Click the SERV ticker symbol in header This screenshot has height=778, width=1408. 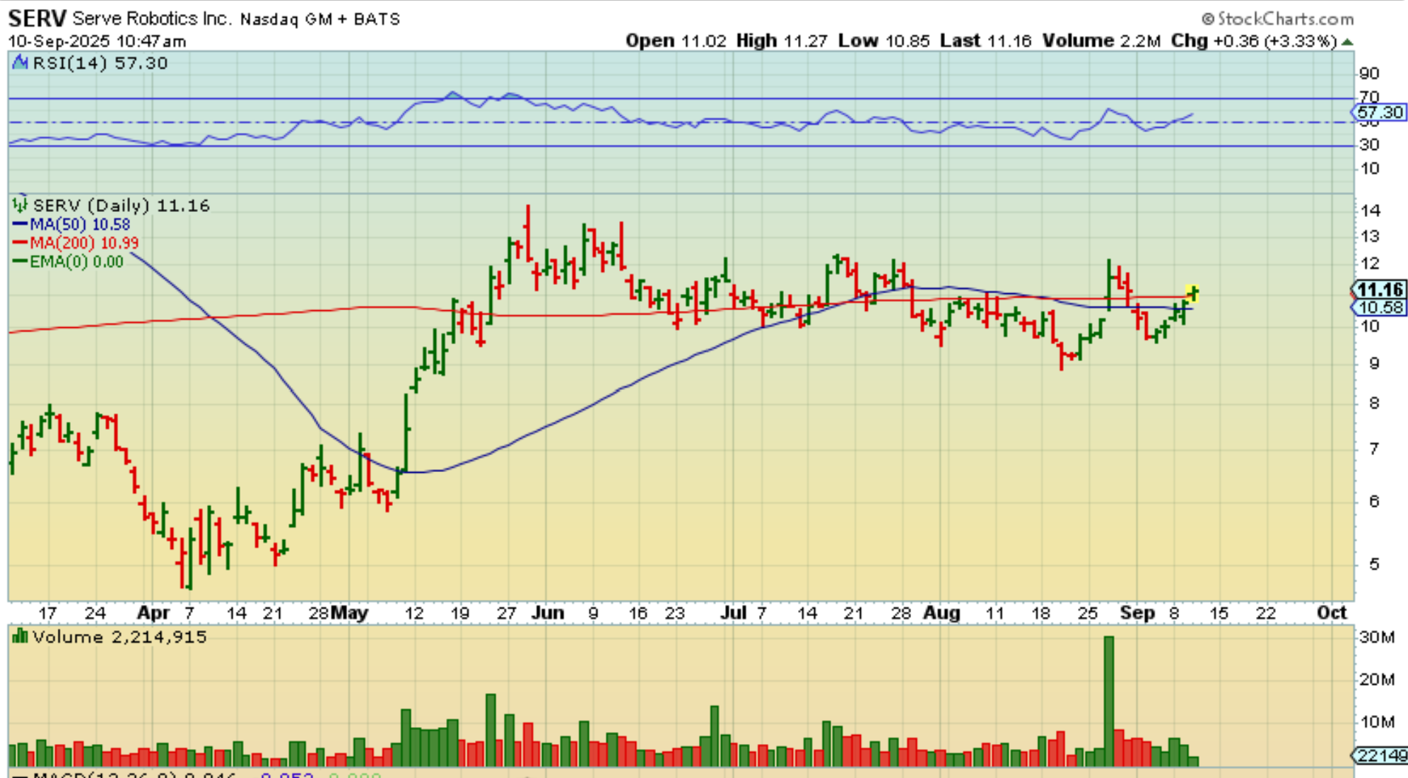pos(37,18)
